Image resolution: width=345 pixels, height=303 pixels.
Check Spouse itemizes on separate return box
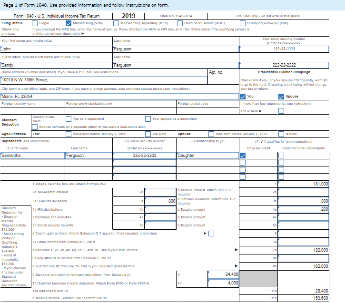click(x=35, y=127)
